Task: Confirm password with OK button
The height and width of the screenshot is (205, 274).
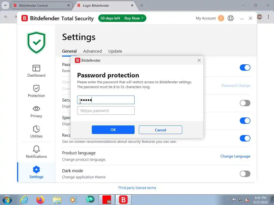Action: 113,130
